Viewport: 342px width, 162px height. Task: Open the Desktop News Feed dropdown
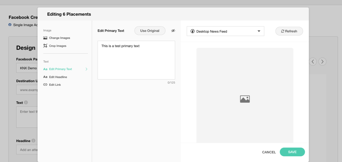[225, 31]
